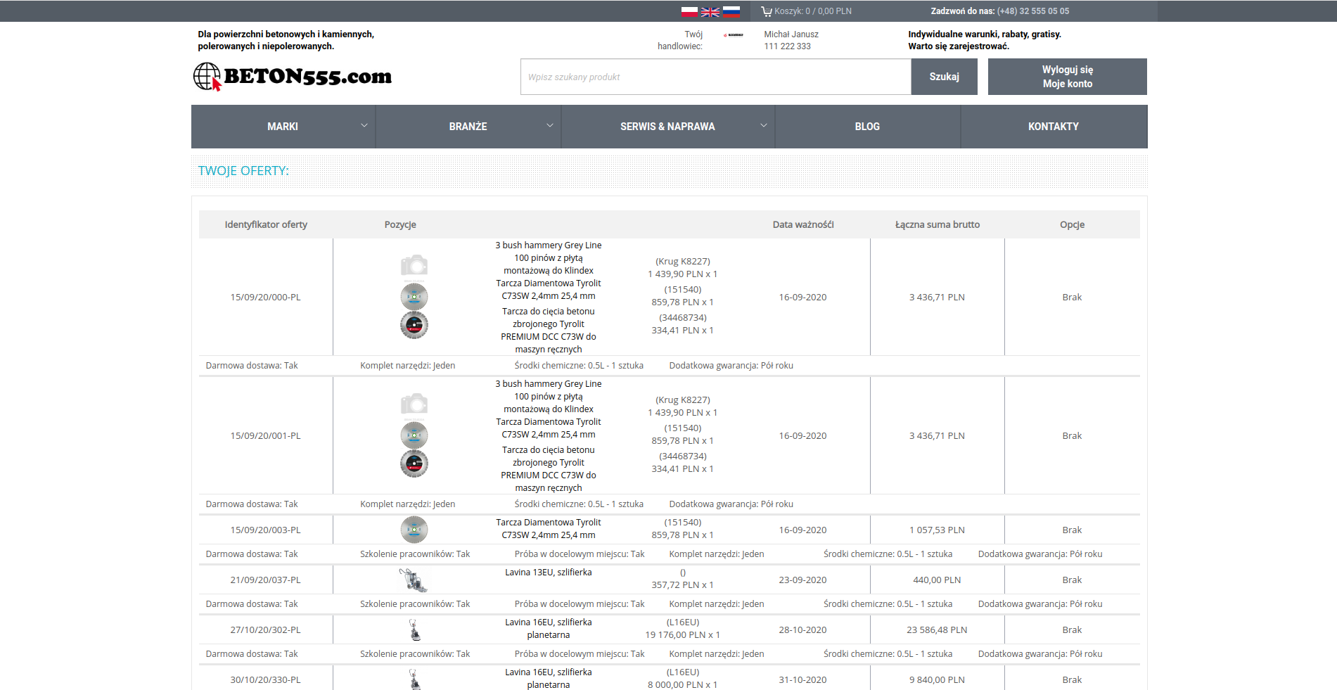Switch language to Russian flag
The width and height of the screenshot is (1337, 690).
(x=731, y=11)
